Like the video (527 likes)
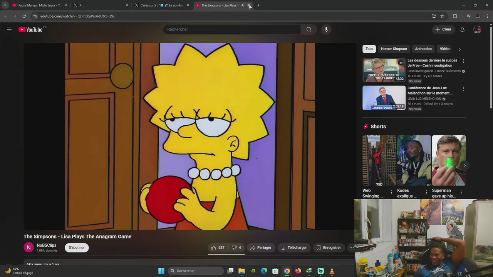This screenshot has width=493, height=277. 218,248
